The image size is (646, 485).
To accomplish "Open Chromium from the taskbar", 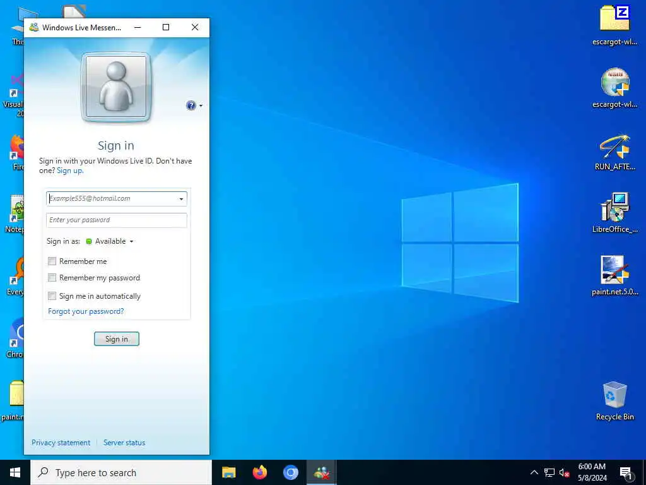I will point(290,472).
